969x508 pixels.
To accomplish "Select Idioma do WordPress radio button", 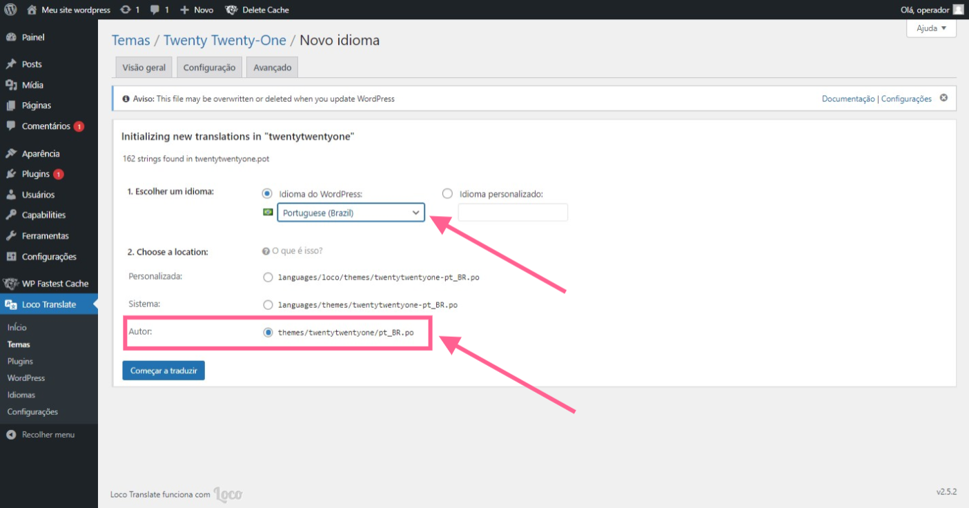I will (x=267, y=194).
